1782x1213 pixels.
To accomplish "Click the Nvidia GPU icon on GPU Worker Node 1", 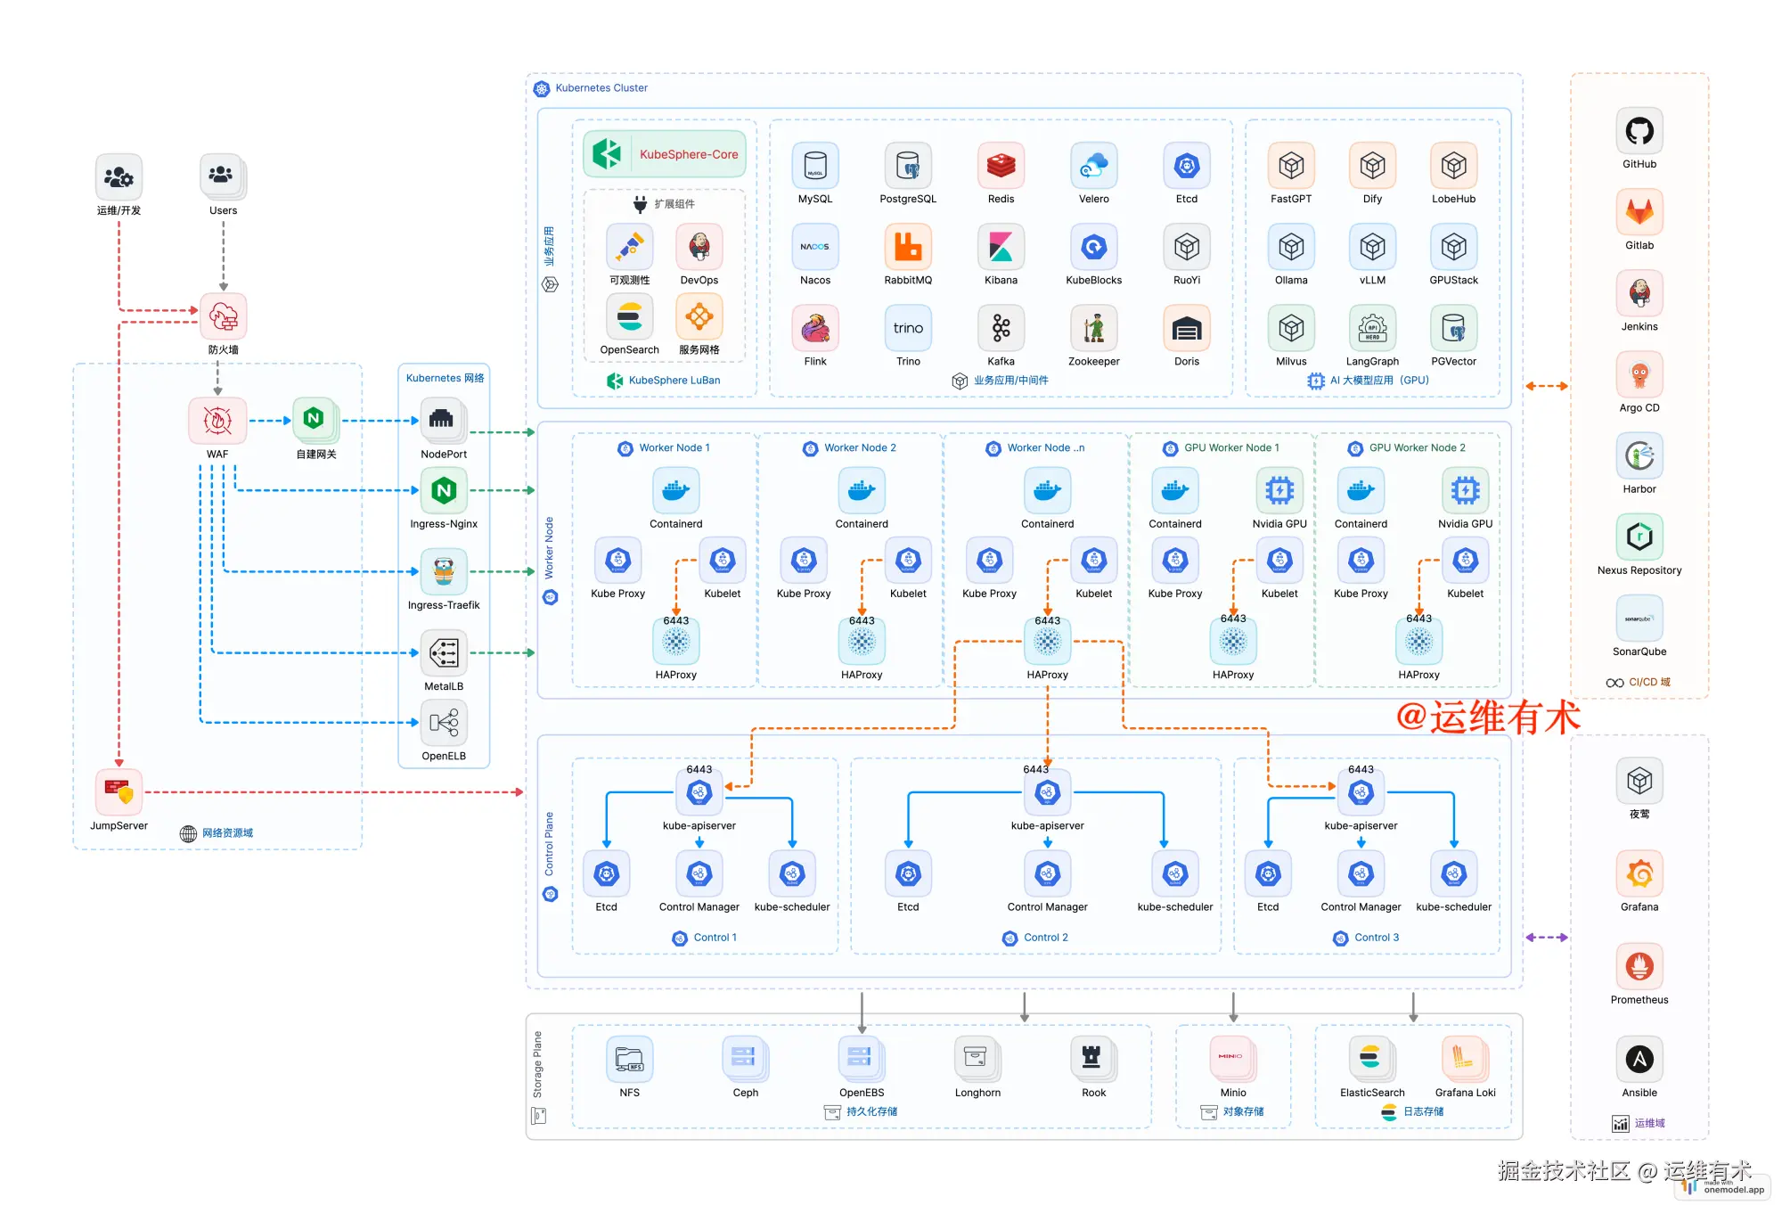I will point(1279,491).
